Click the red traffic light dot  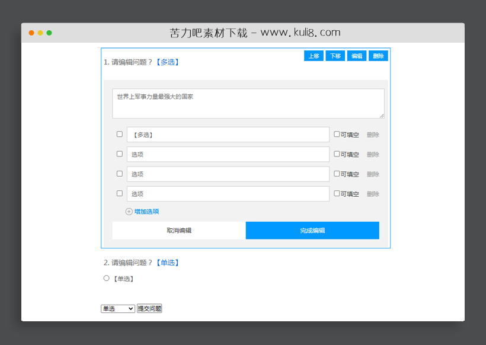pos(30,33)
